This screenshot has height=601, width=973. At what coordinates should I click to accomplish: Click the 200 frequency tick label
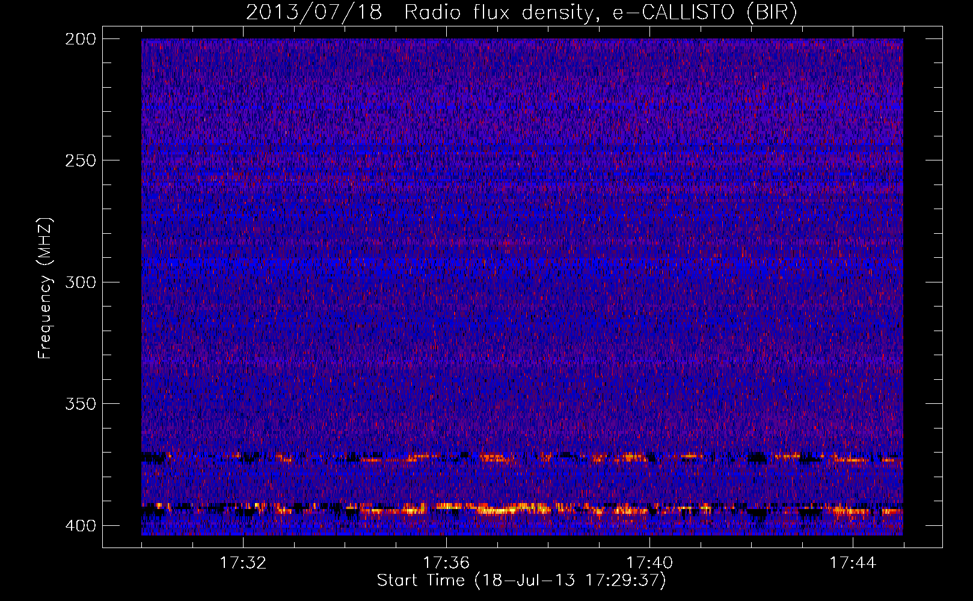[x=81, y=39]
